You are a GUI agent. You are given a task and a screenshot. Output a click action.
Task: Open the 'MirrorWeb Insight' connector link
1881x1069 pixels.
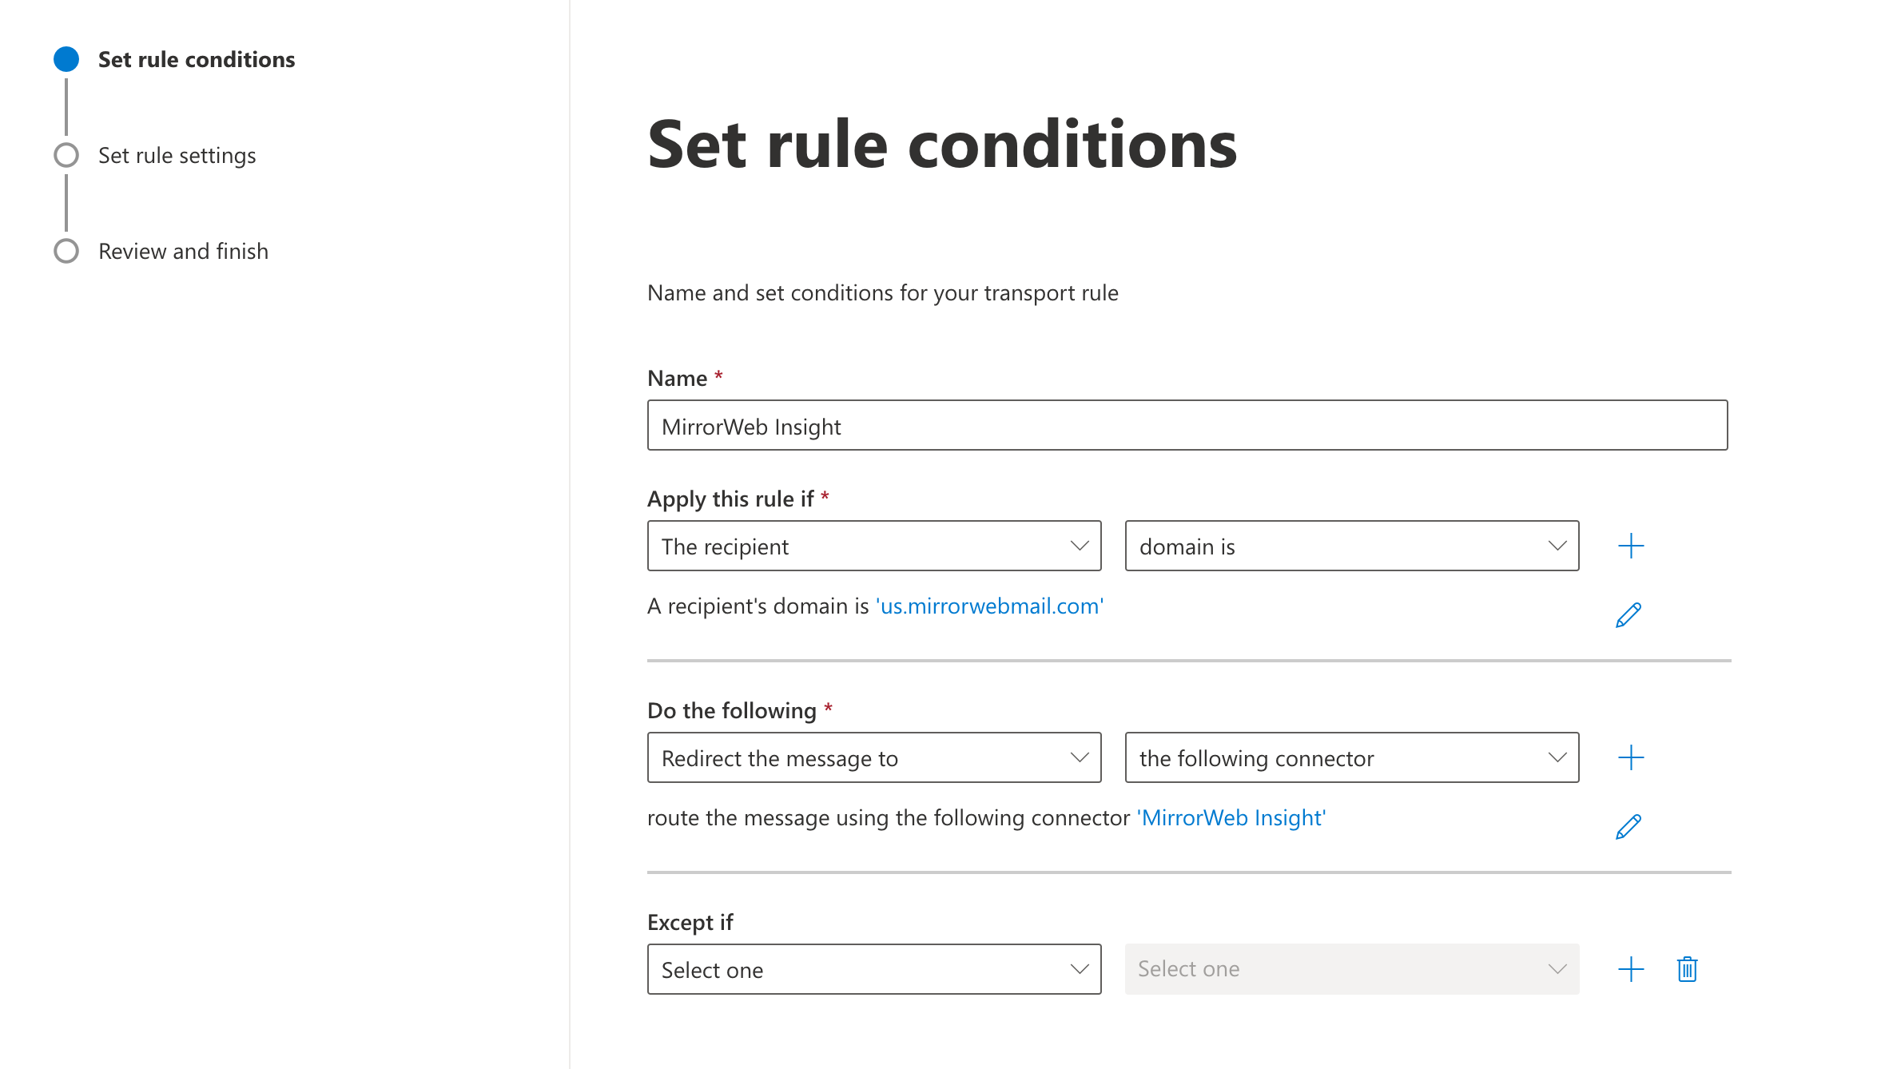pyautogui.click(x=1231, y=818)
